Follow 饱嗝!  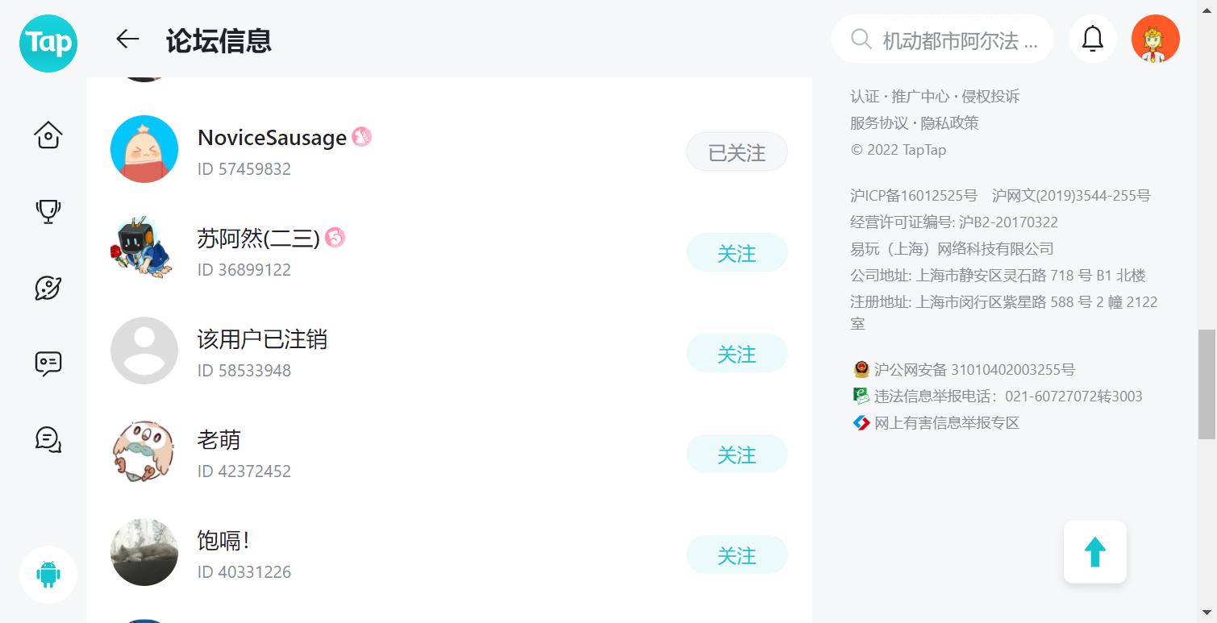737,555
